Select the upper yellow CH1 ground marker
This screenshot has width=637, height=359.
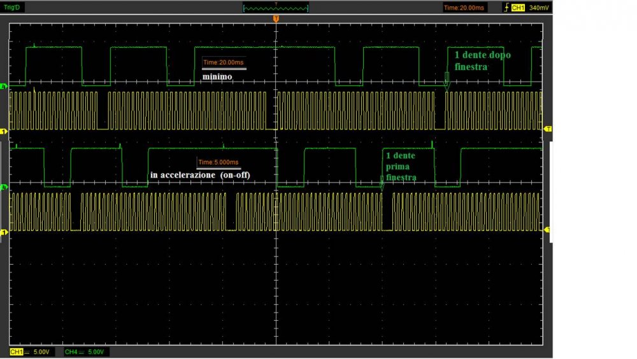point(4,131)
